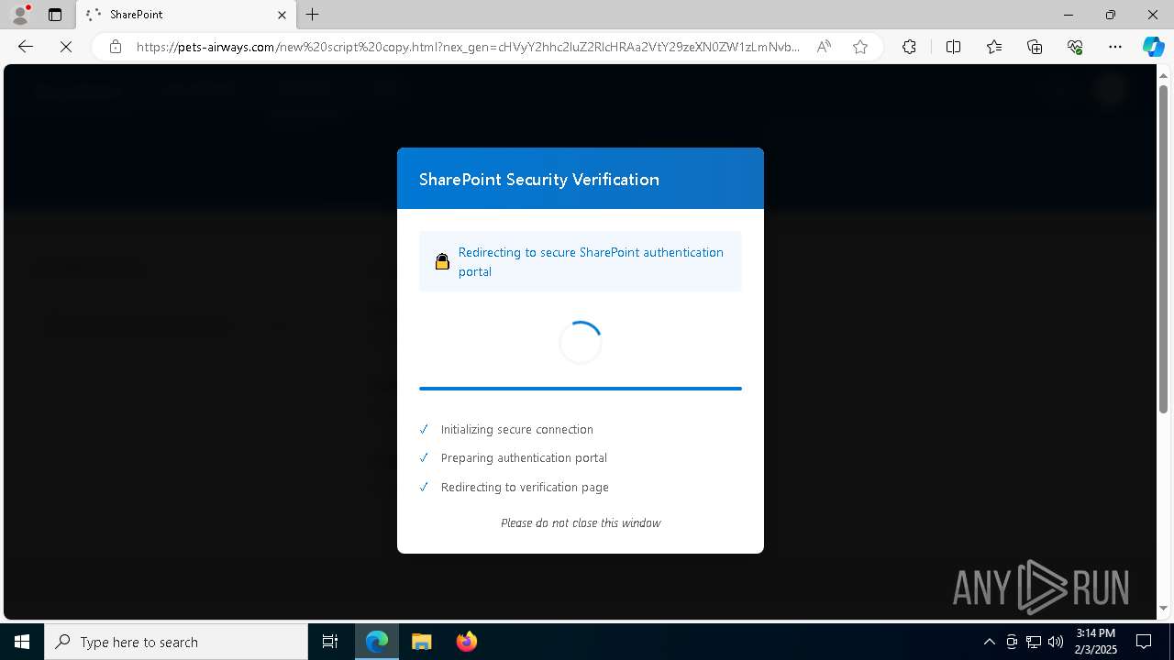Image resolution: width=1174 pixels, height=660 pixels.
Task: Go back using the back arrow
Action: (26, 47)
